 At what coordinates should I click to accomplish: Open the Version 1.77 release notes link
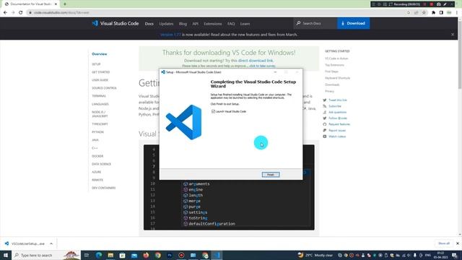[170, 35]
